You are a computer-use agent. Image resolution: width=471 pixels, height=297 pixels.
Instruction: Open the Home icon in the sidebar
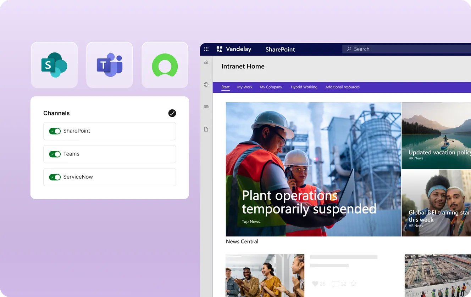pyautogui.click(x=206, y=62)
